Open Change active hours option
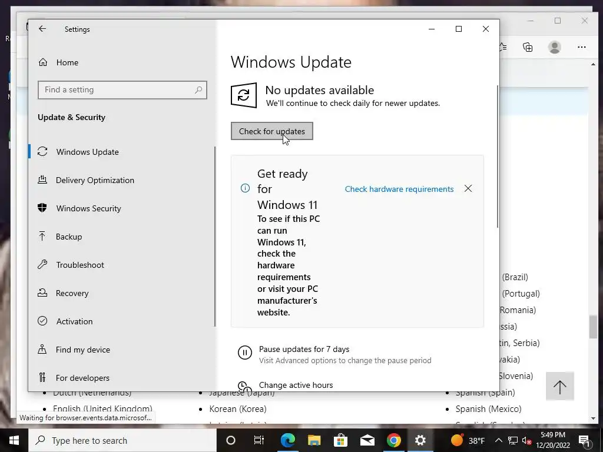This screenshot has width=603, height=452. (x=296, y=385)
